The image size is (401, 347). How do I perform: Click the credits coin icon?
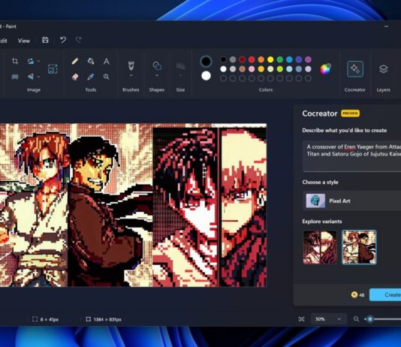click(x=354, y=294)
